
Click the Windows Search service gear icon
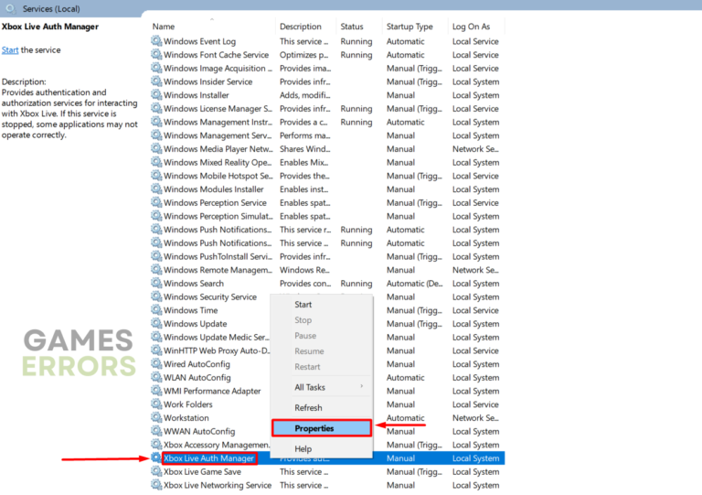tap(156, 284)
